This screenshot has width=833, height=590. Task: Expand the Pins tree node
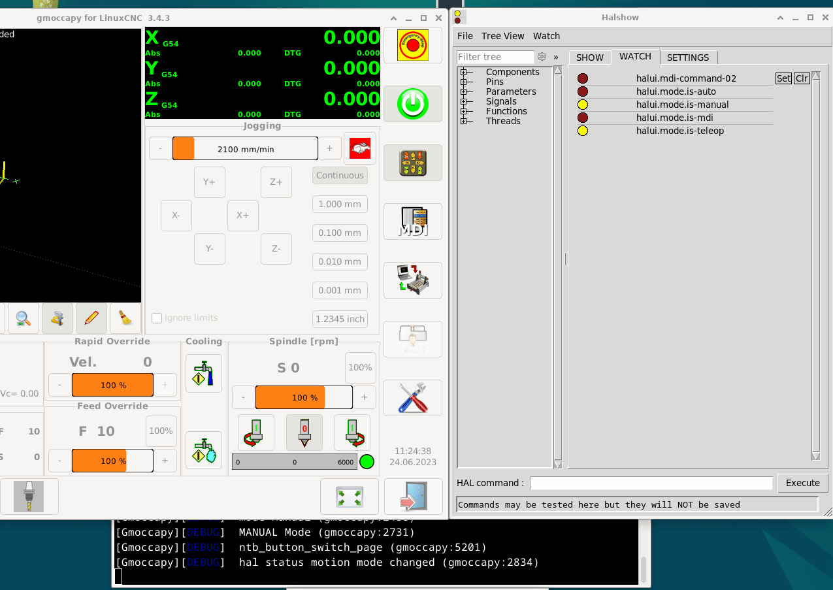[463, 82]
